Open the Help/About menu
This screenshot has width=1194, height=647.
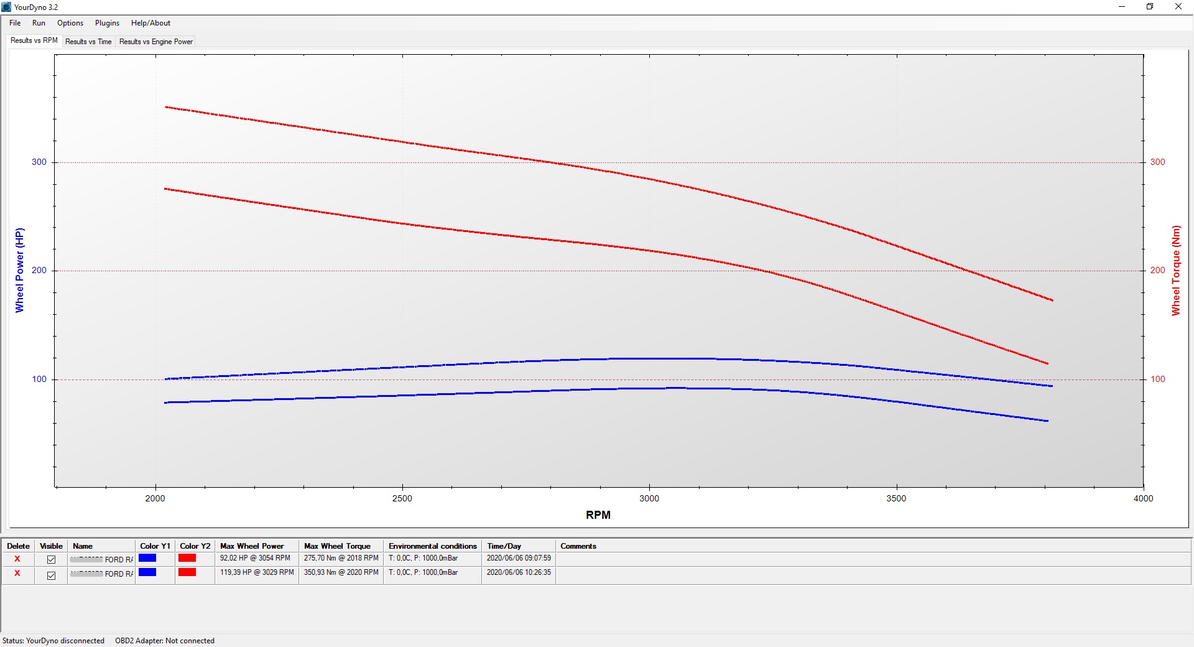click(x=150, y=23)
